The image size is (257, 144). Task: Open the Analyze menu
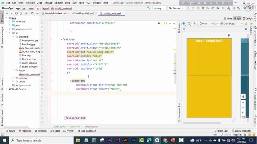tap(48, 3)
